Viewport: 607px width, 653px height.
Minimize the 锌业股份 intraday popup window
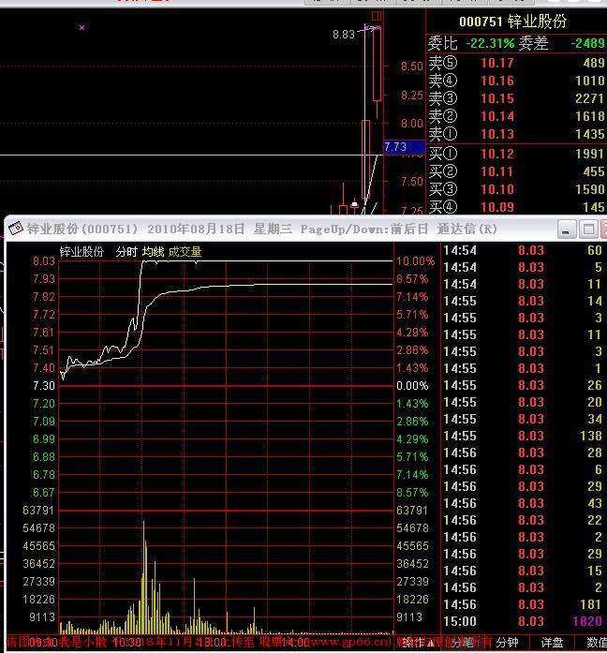pos(567,229)
